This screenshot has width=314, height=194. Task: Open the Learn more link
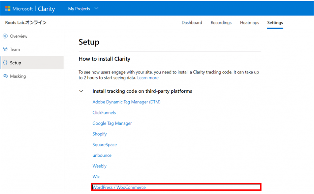(x=148, y=78)
